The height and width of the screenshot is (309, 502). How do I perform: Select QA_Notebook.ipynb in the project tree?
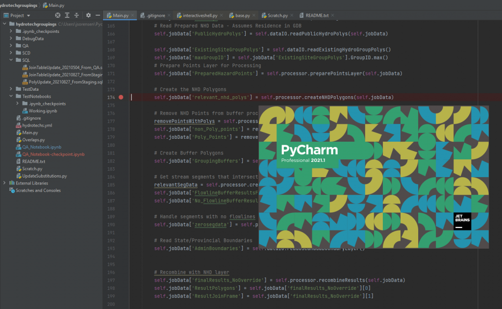pyautogui.click(x=42, y=147)
